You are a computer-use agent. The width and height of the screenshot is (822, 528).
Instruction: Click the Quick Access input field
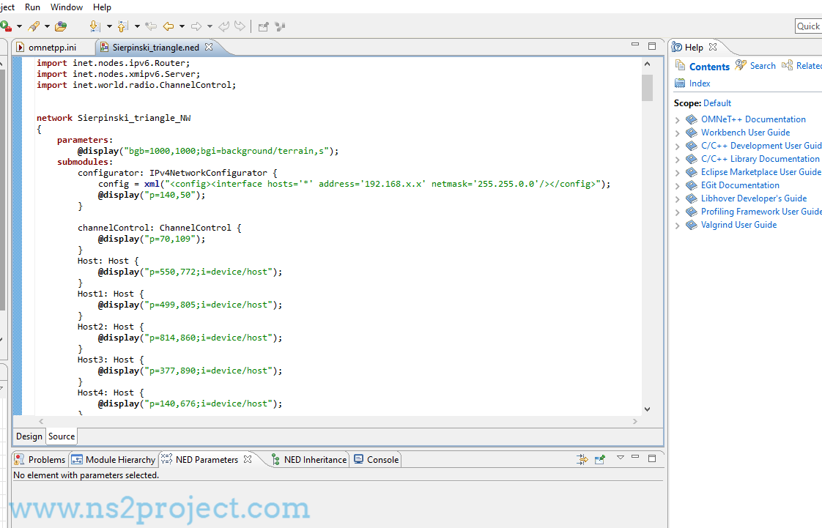[809, 26]
